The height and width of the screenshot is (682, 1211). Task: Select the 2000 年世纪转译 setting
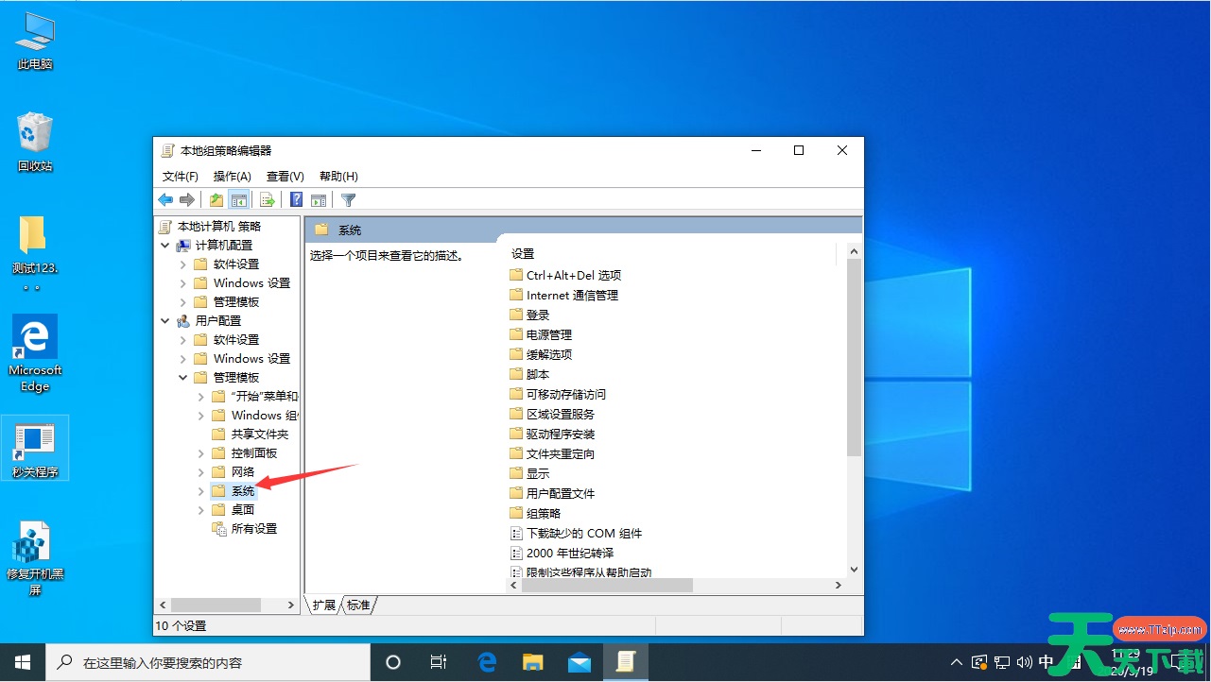point(569,554)
